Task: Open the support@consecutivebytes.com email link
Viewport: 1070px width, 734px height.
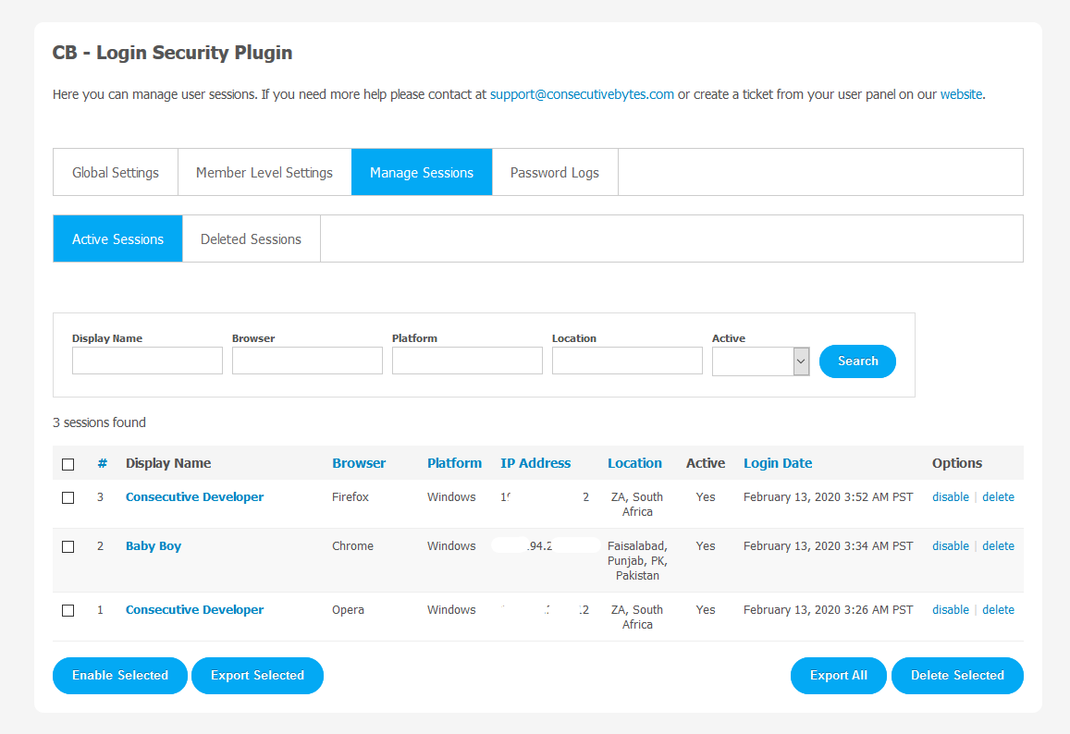Action: pyautogui.click(x=582, y=94)
